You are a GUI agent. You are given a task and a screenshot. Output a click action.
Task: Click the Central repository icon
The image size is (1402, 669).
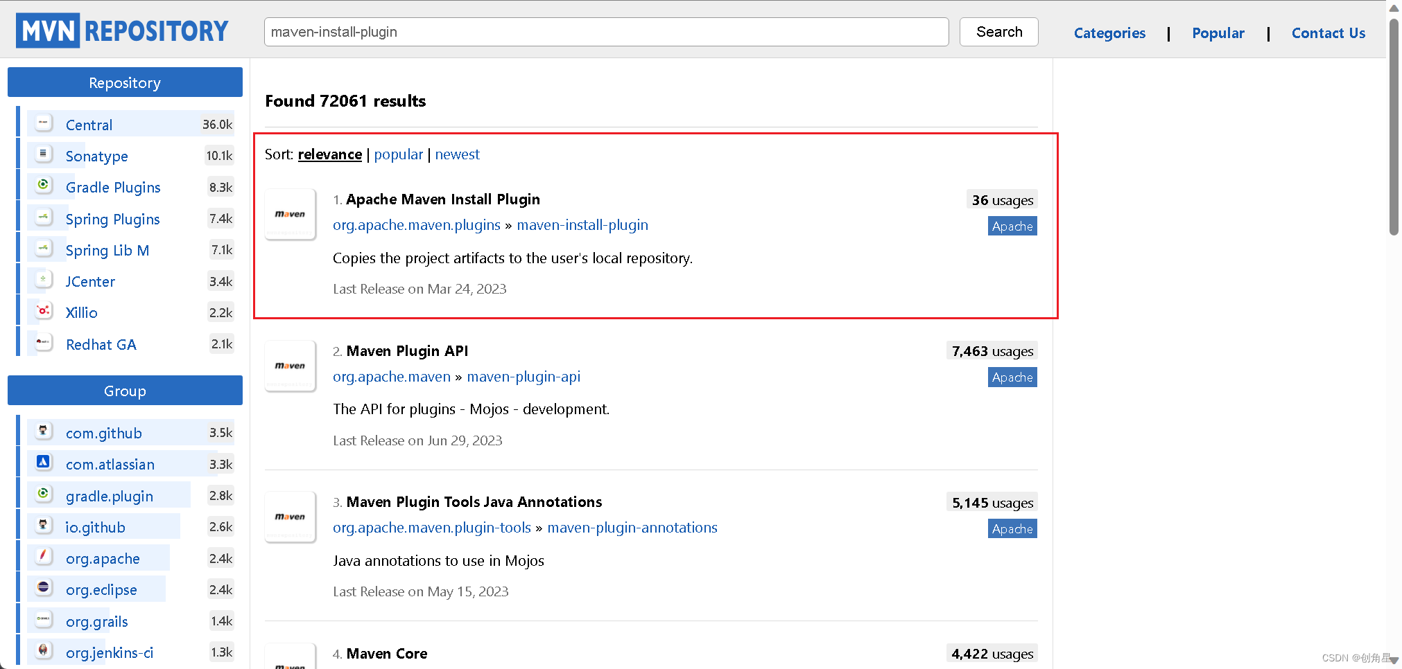tap(42, 123)
